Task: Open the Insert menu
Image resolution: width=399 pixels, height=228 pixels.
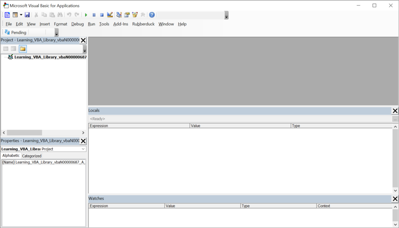Action: point(45,24)
